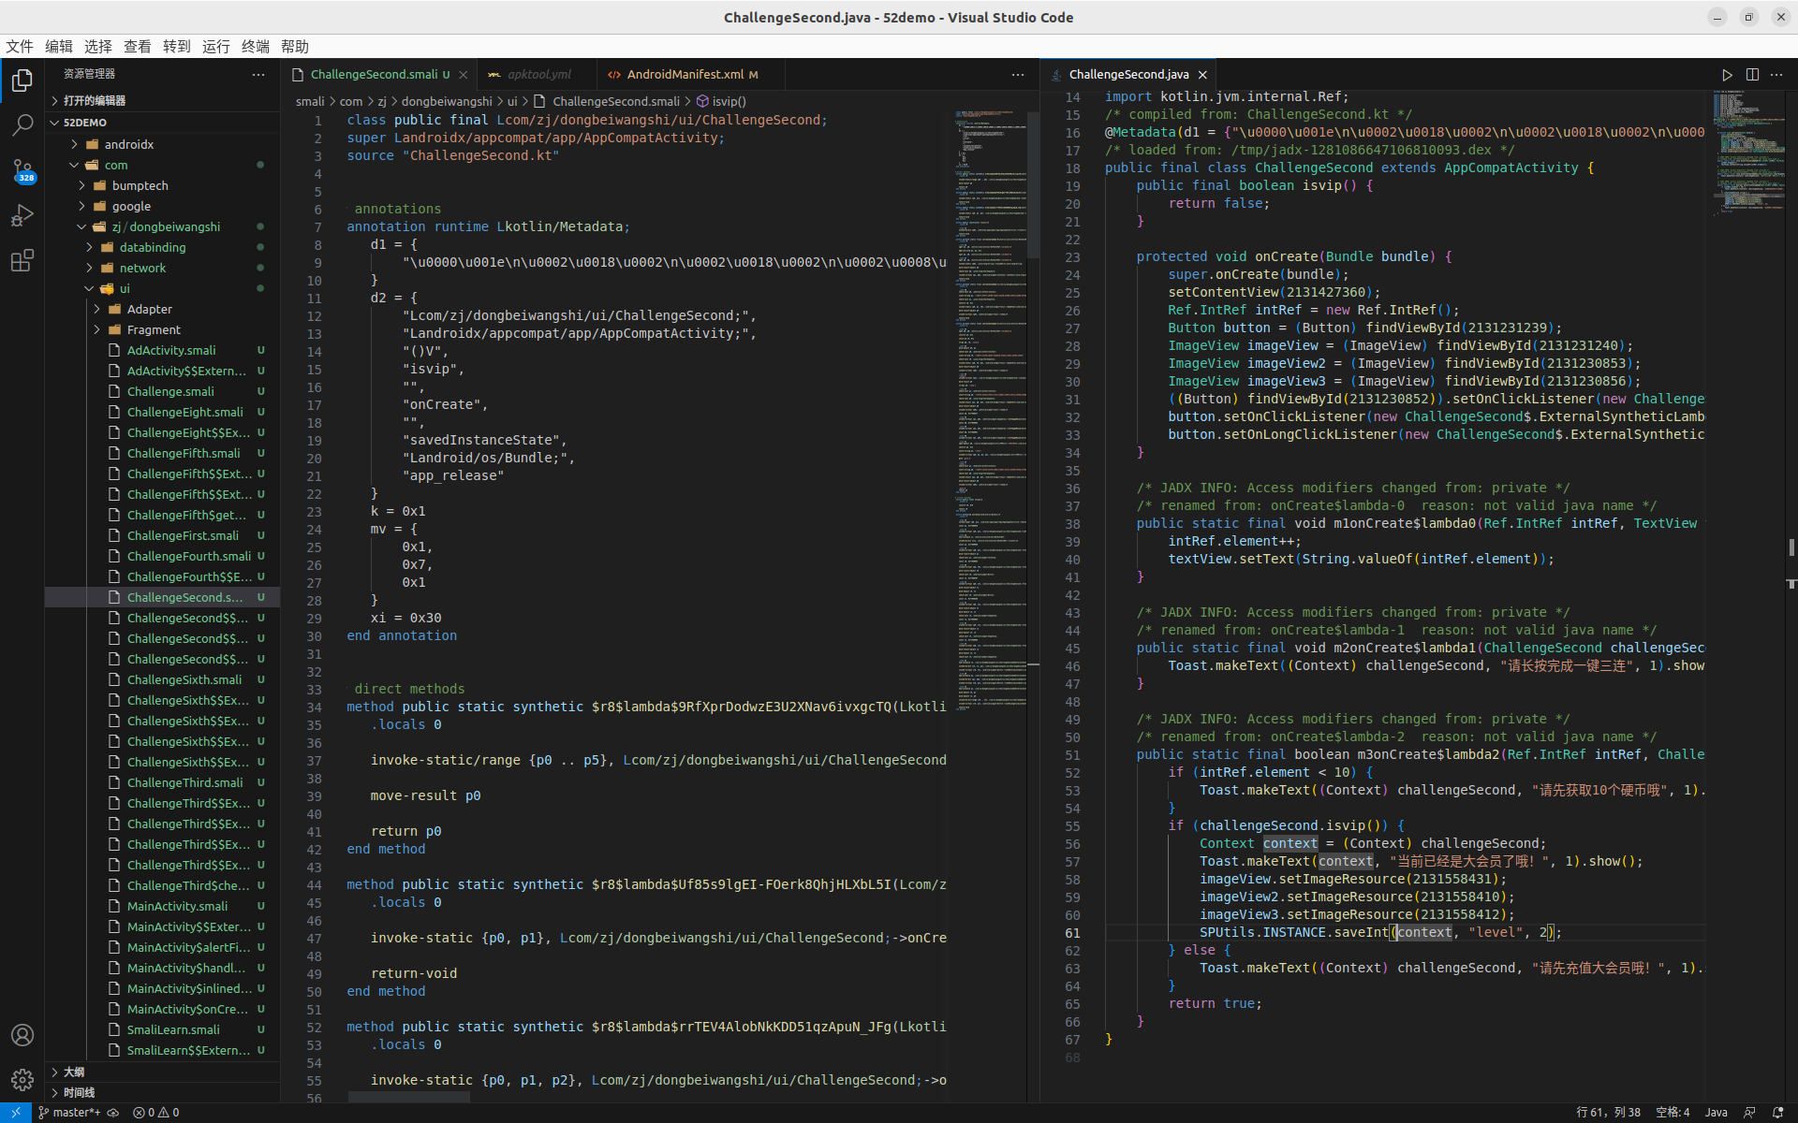Open the 终端 menu
Image resolution: width=1798 pixels, height=1123 pixels.
(254, 46)
